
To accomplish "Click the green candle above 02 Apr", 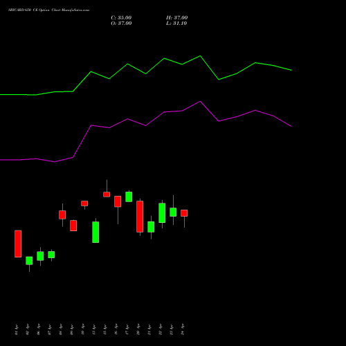I will tap(29, 261).
